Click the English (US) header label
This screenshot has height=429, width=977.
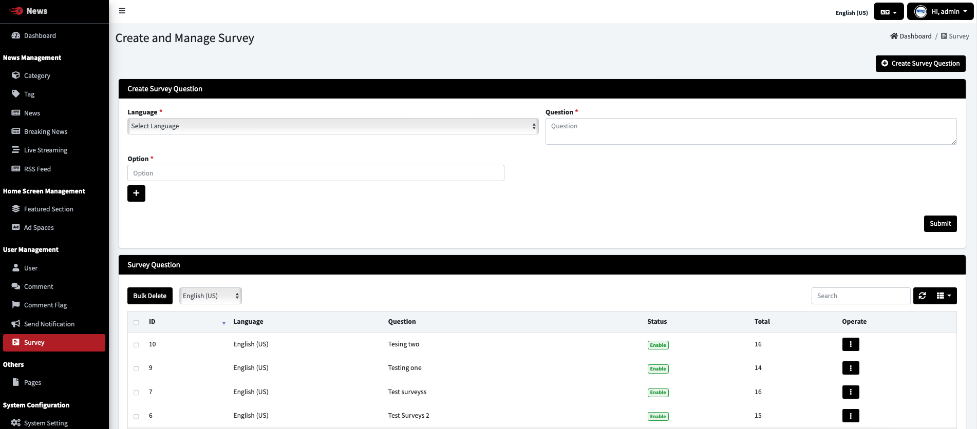pos(852,13)
